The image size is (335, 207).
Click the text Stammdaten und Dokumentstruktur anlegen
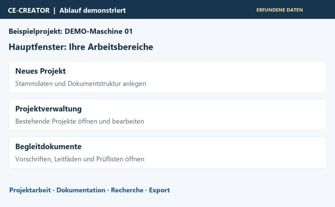(x=81, y=83)
